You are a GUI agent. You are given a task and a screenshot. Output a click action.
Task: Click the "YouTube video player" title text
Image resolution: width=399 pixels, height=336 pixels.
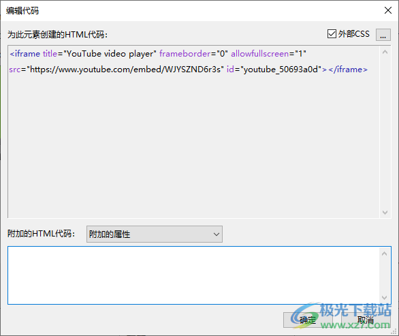[110, 54]
